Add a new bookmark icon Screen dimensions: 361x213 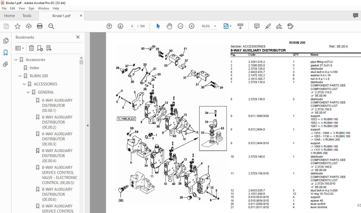[x=40, y=48]
